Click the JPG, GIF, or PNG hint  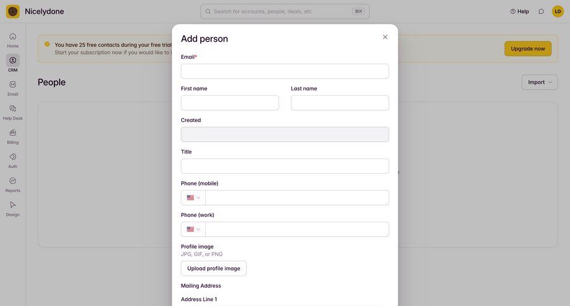click(202, 254)
